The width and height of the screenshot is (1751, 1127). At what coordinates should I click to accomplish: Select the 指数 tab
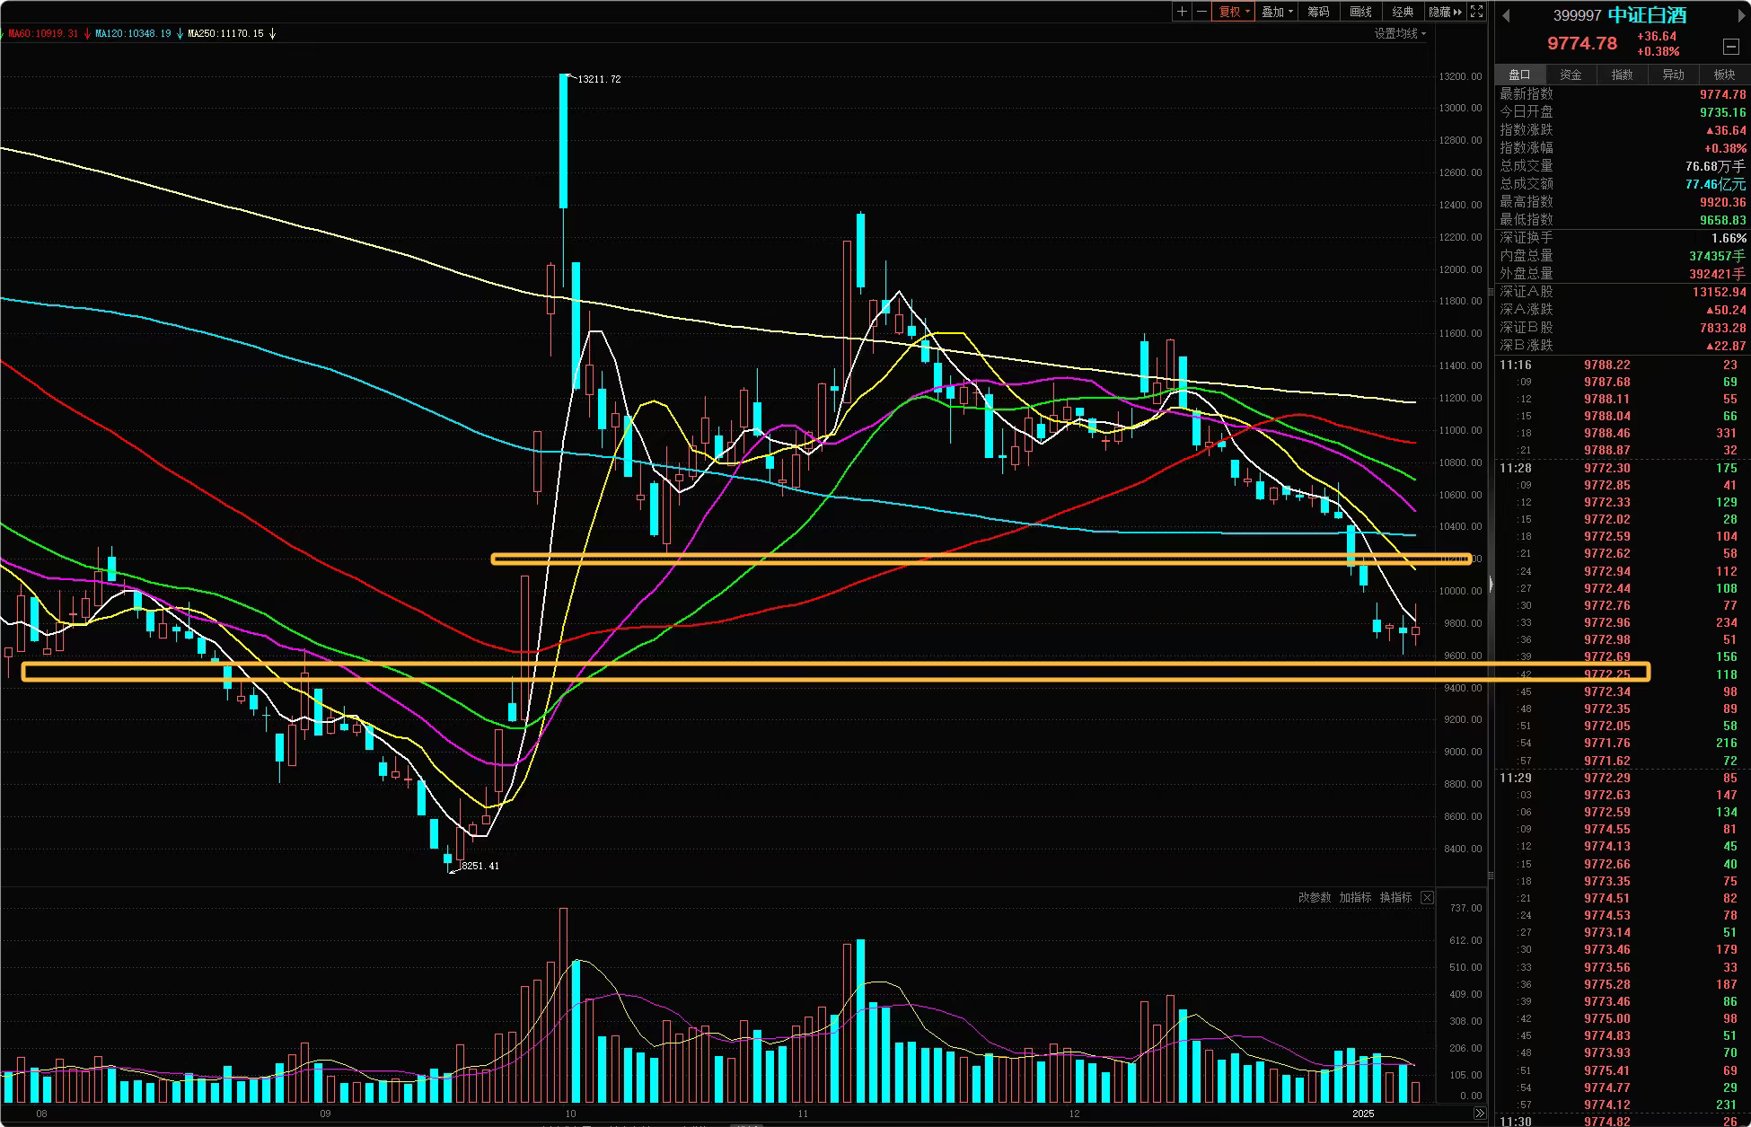[1622, 75]
